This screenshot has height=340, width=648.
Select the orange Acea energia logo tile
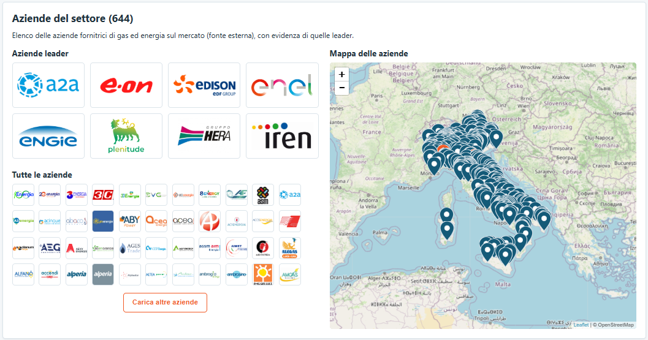(x=156, y=221)
